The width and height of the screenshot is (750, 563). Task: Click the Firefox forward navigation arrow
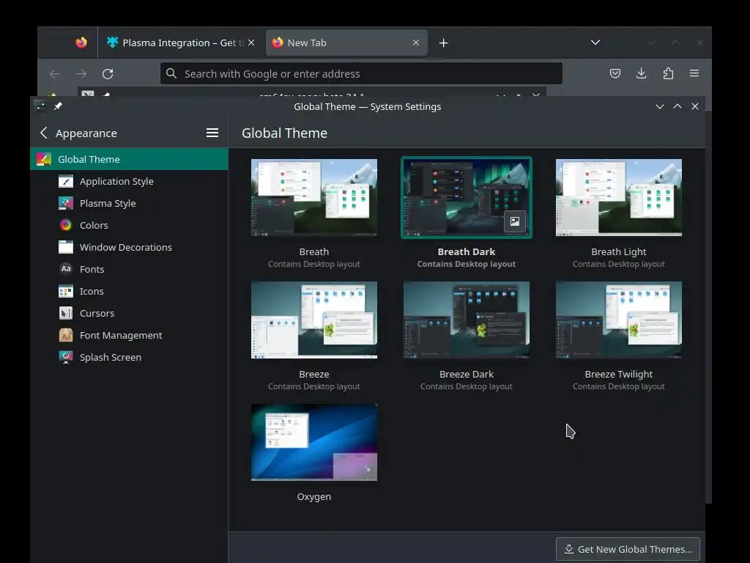pyautogui.click(x=81, y=74)
